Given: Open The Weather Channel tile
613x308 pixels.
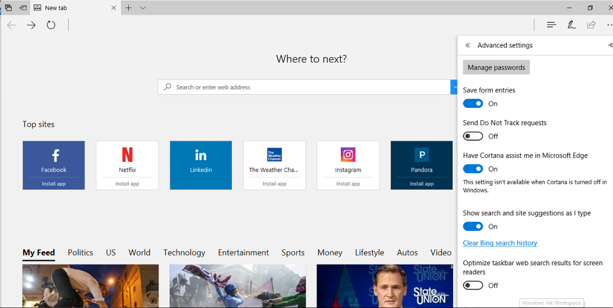Looking at the screenshot, I should [x=275, y=165].
